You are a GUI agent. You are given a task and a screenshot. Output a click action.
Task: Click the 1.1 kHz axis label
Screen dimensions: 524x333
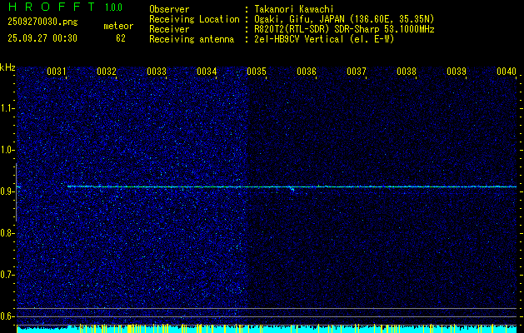coord(7,108)
